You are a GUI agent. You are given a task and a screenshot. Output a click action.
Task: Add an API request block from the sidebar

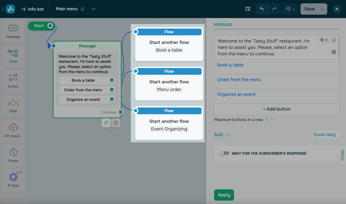click(x=13, y=131)
